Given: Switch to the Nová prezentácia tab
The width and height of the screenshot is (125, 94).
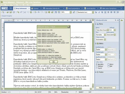Looking at the screenshot, I should coord(74,8).
